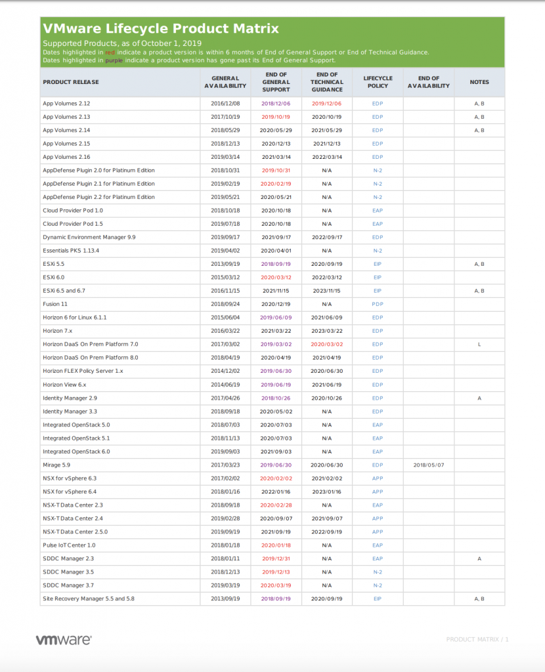Select the EDP policy for Fusion 11 row
Viewport: 545px width, 672px height.
(x=378, y=304)
